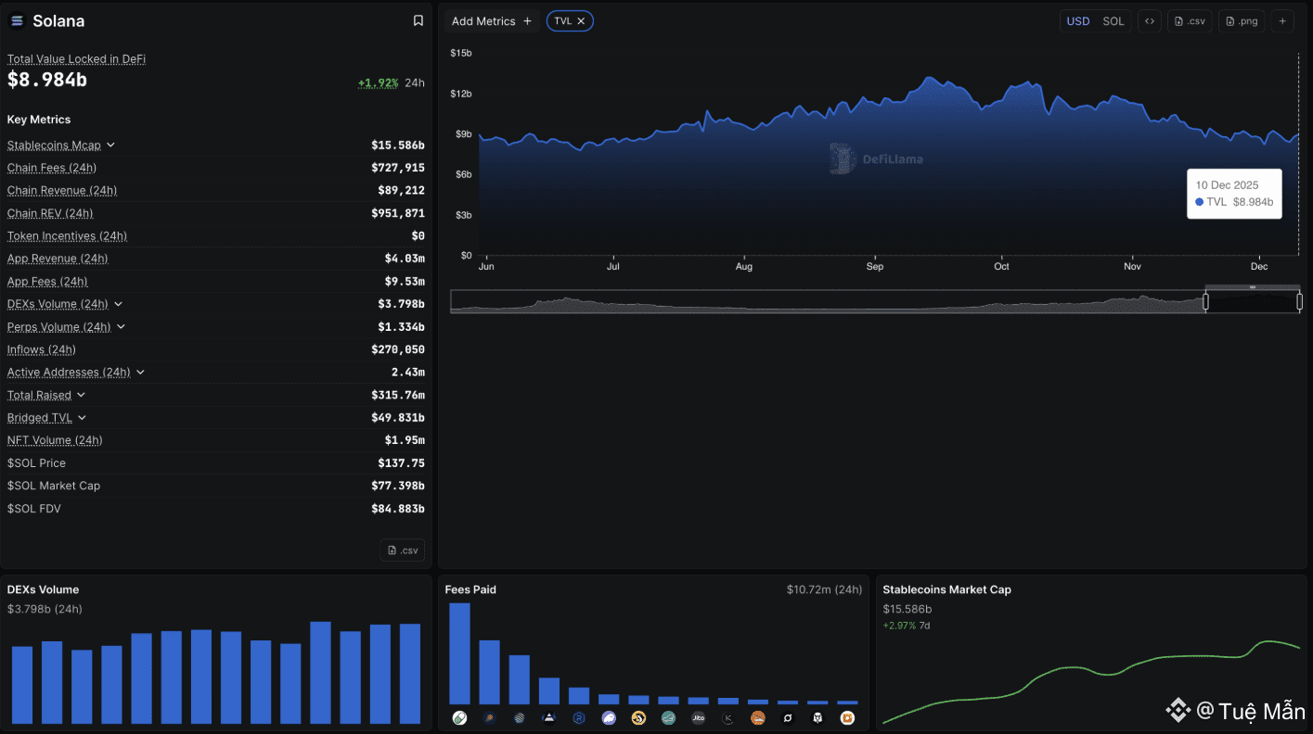
Task: Open the Add Metrics menu
Action: point(491,21)
